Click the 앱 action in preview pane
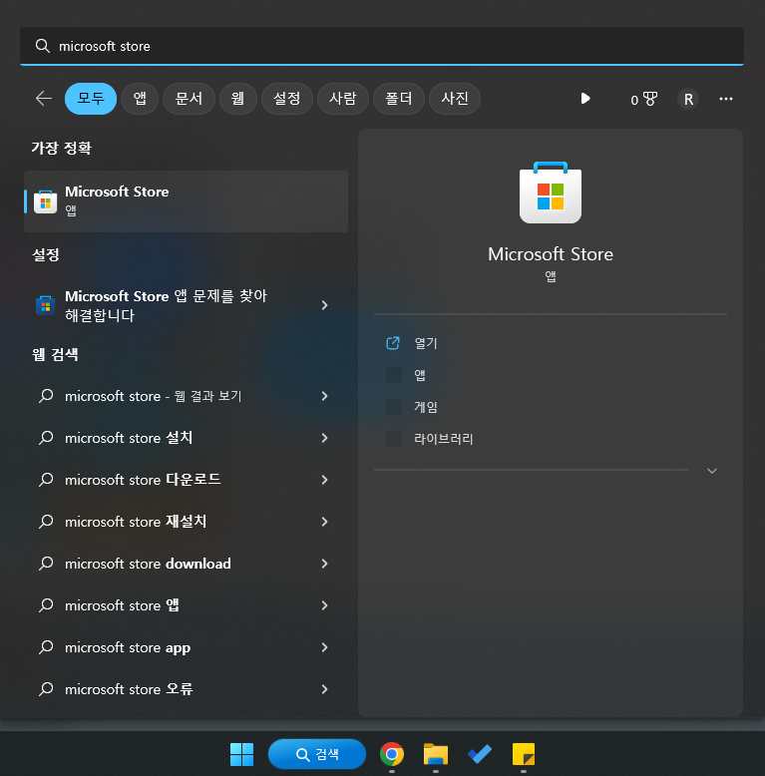The image size is (765, 776). (420, 375)
